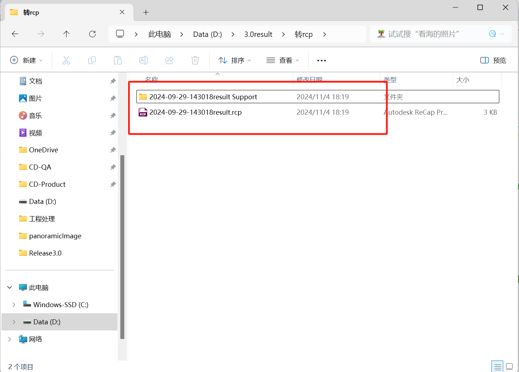The height and width of the screenshot is (372, 519).
Task: Go up one folder level
Action: tap(66, 34)
